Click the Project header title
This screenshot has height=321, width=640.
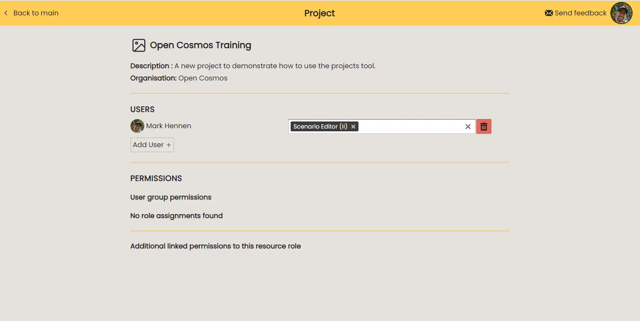[x=319, y=13]
